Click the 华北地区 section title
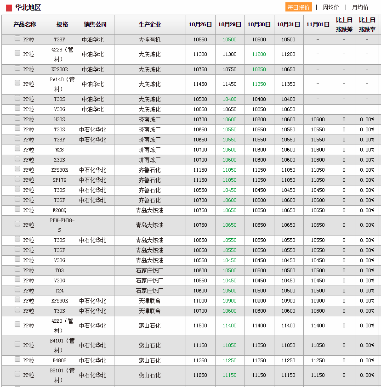The image size is (381, 387). pos(28,7)
